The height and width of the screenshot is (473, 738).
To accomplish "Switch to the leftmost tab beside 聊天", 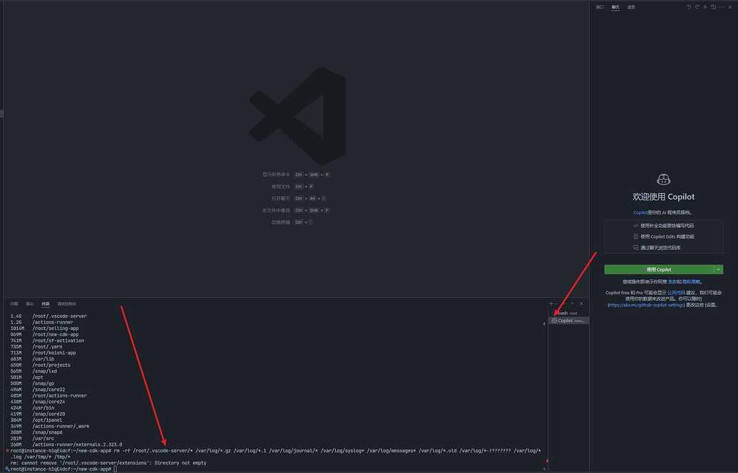I will [x=600, y=7].
